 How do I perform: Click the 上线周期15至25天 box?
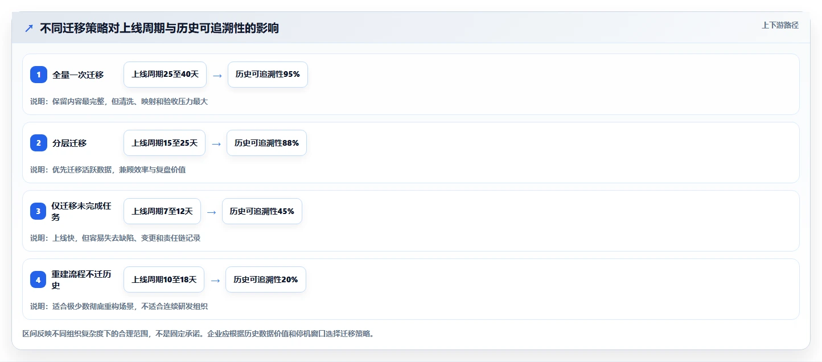[x=165, y=143]
